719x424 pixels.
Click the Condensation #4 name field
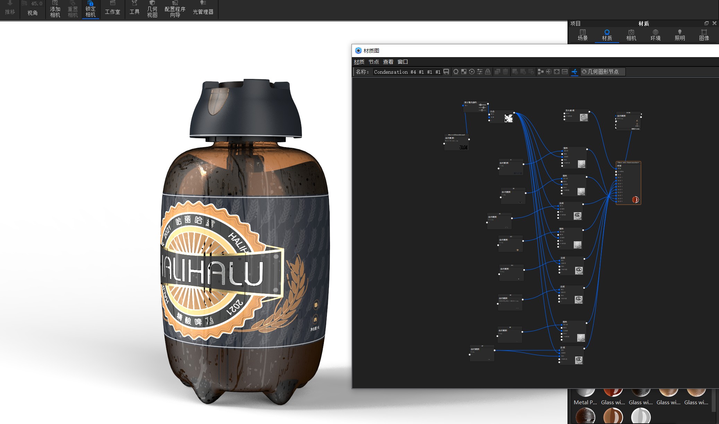click(407, 72)
